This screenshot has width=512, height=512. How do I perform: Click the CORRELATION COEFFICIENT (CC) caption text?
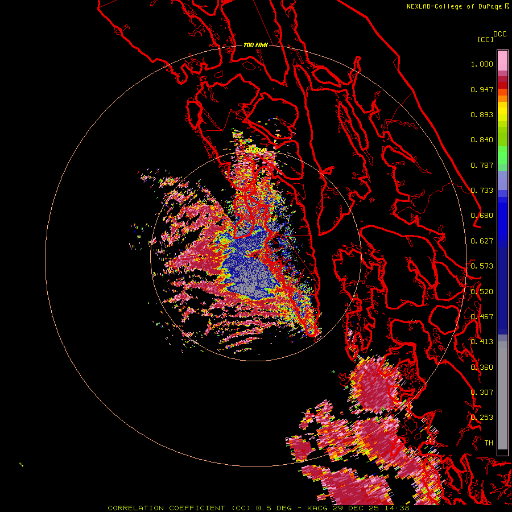(179, 508)
